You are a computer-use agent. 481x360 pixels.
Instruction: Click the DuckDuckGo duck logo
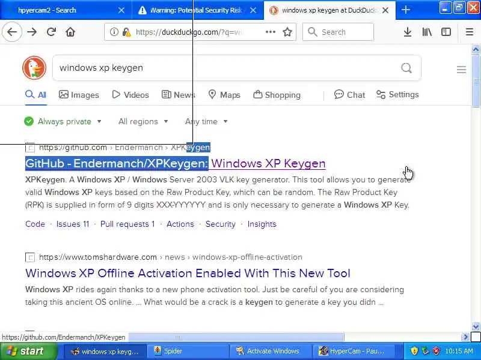[34, 68]
